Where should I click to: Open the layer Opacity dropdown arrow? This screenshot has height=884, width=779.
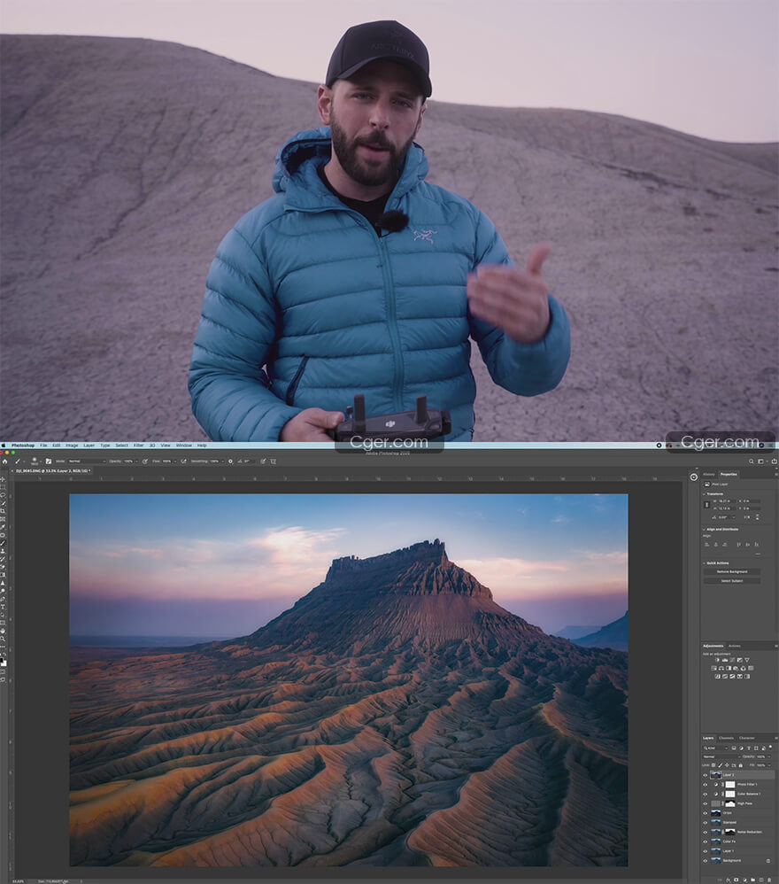pyautogui.click(x=769, y=756)
